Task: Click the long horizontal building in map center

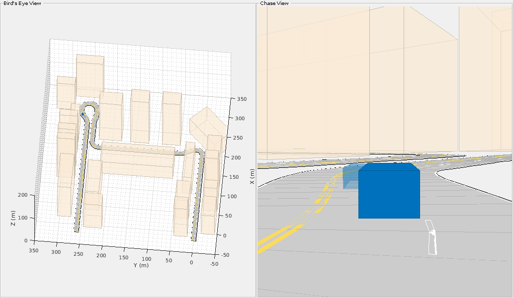Action: point(137,160)
